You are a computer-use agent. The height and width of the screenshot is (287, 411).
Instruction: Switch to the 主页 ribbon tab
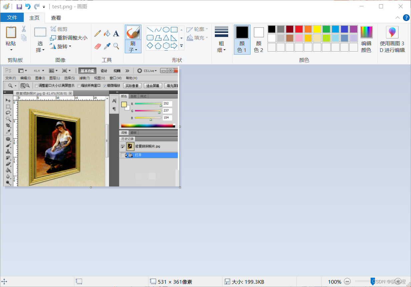(34, 18)
